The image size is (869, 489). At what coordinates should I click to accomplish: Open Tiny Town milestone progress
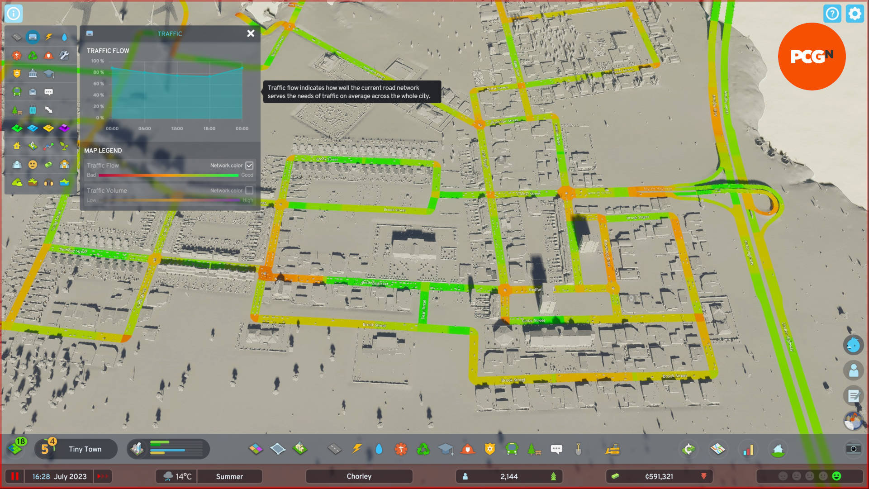pos(76,449)
